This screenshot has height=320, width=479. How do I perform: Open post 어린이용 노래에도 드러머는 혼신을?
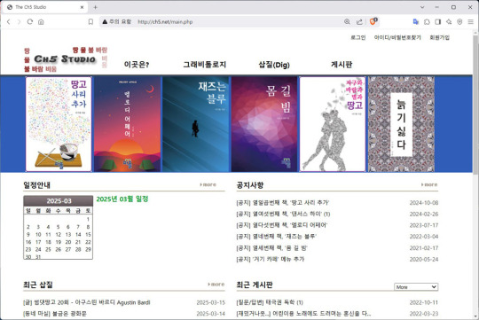[303, 314]
